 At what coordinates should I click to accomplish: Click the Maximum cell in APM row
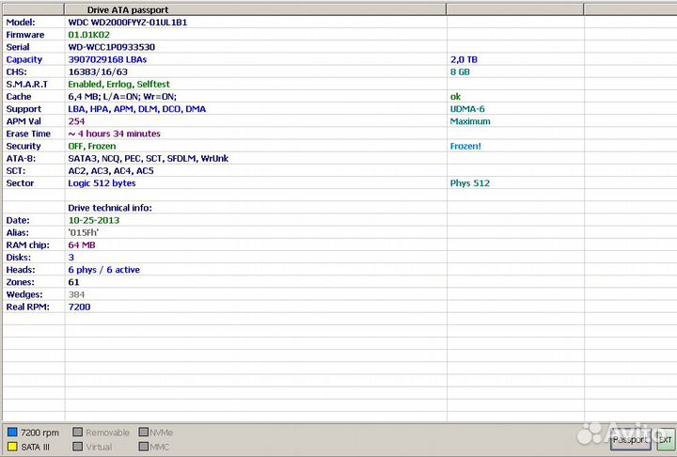point(470,121)
